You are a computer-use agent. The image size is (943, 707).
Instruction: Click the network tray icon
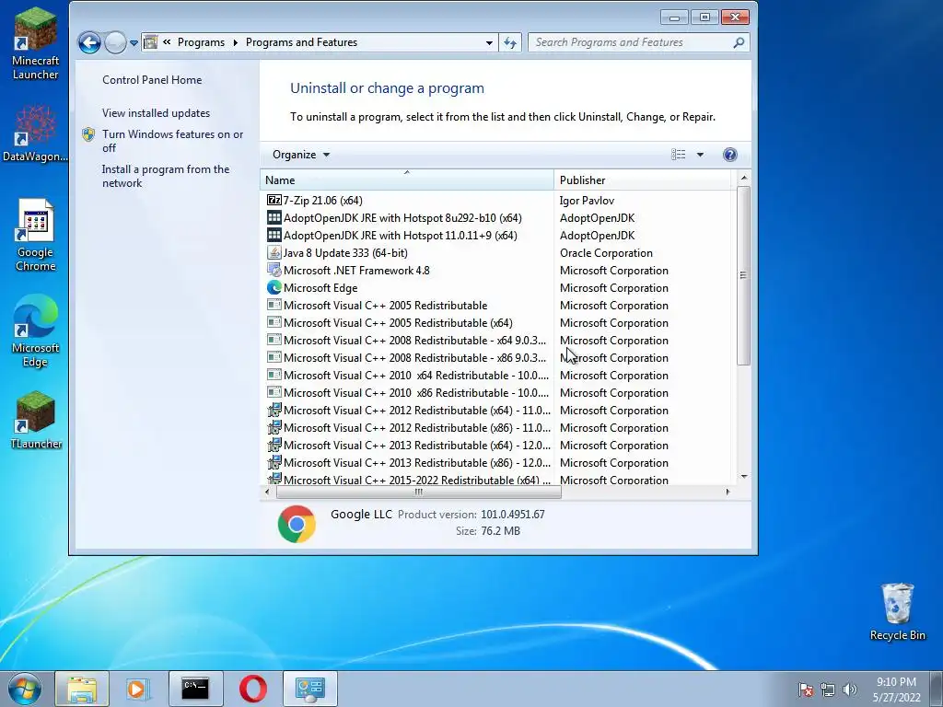pos(828,689)
